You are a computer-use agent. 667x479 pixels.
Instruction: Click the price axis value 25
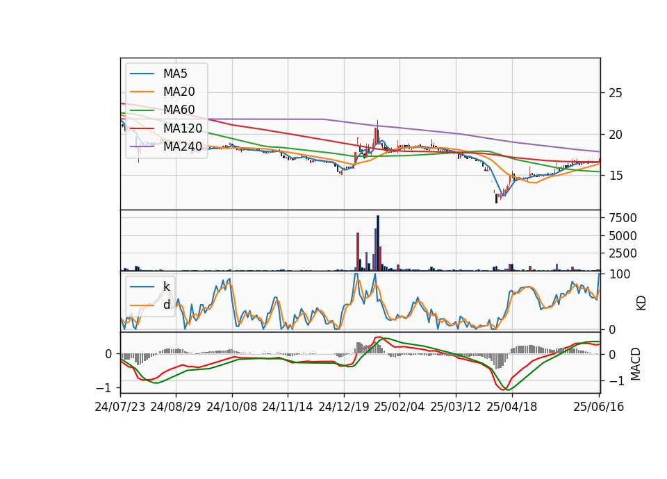[615, 93]
